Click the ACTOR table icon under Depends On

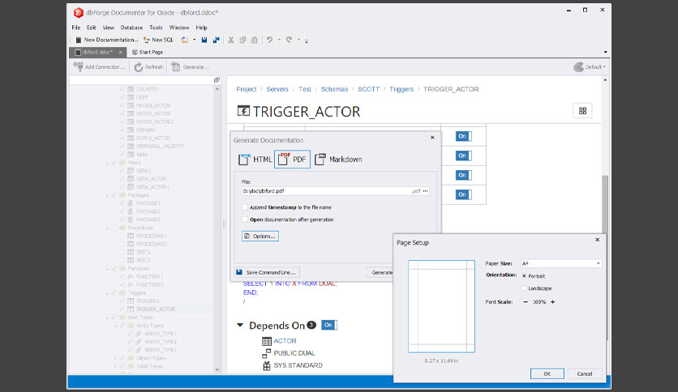point(267,341)
